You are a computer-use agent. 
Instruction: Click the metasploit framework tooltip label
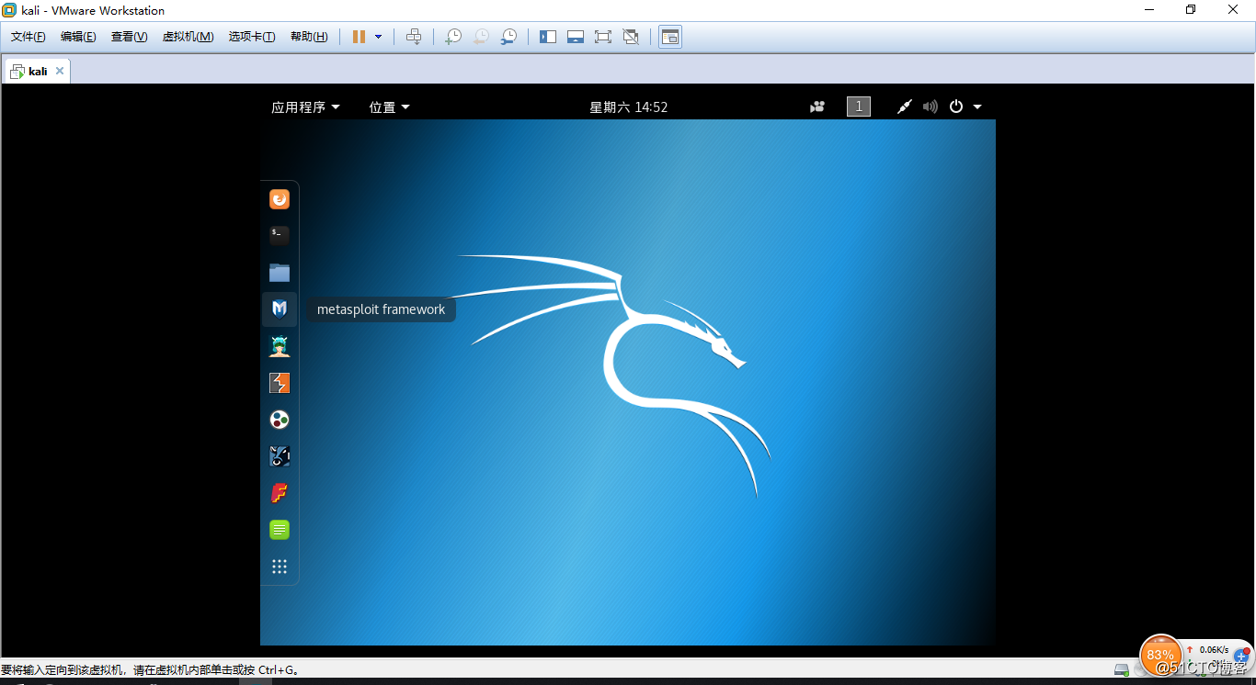[381, 309]
